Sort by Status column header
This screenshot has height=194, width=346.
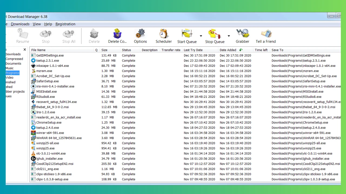130,50
